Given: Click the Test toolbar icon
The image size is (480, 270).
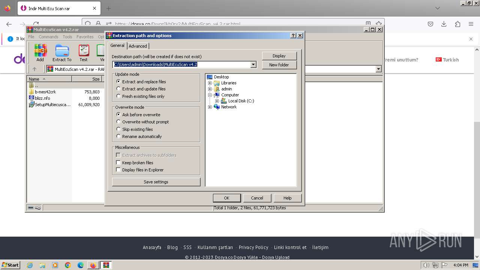Looking at the screenshot, I should [84, 53].
